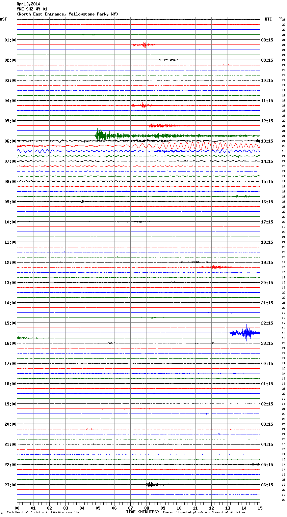
Task: Click the DC column header label
Action: tap(280, 18)
